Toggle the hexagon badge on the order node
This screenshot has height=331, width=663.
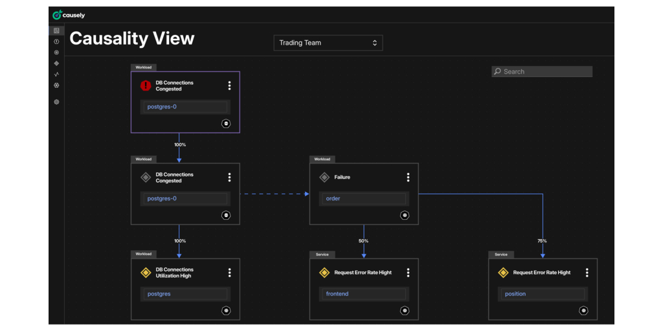click(405, 215)
